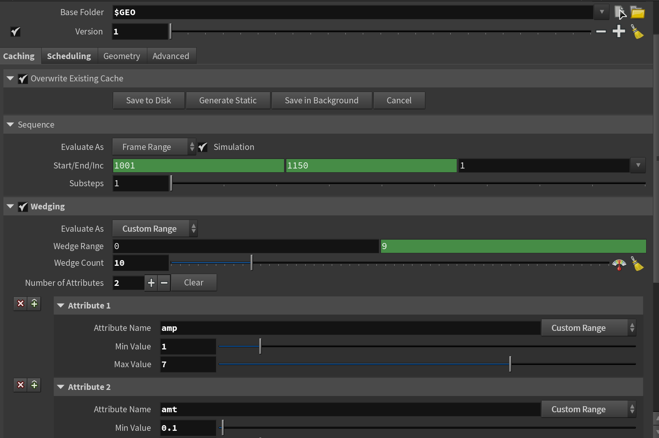Toggle the Wedging checkbox
This screenshot has width=659, height=438.
point(23,207)
